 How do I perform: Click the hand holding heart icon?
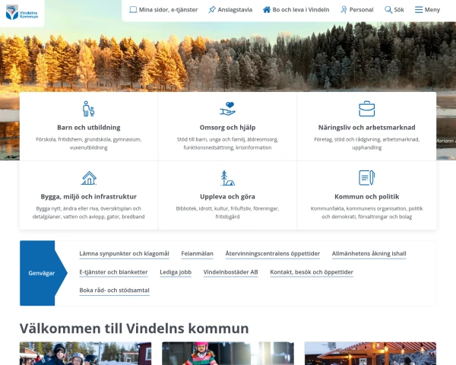[227, 109]
